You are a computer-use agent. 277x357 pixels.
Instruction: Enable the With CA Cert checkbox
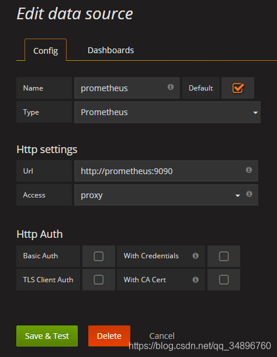[224, 280]
